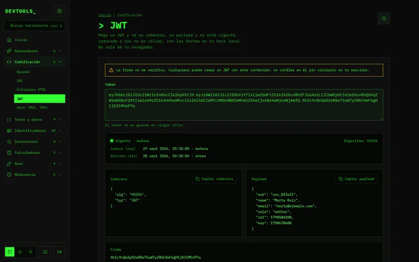Collapse the Codificación section chevron
The height and width of the screenshot is (262, 419).
click(60, 62)
